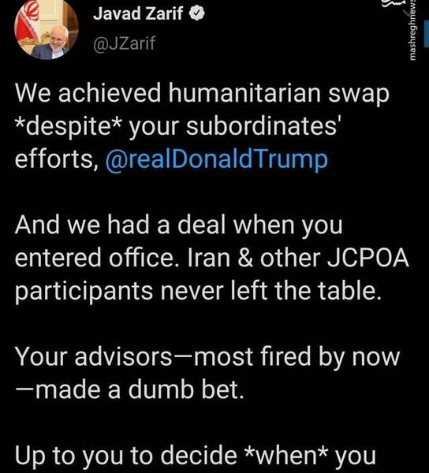Click the line 'participants never left the table.'
Image resolution: width=429 pixels, height=473 pixels.
(198, 291)
